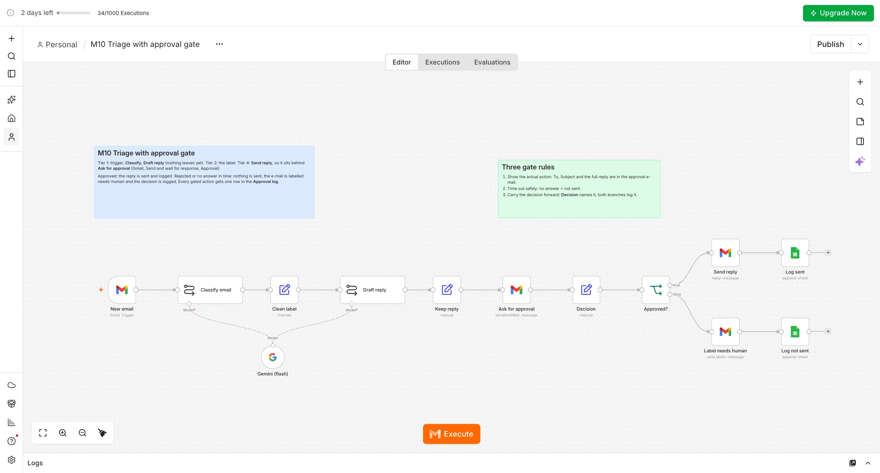Switch to the Executions tab

tap(442, 62)
